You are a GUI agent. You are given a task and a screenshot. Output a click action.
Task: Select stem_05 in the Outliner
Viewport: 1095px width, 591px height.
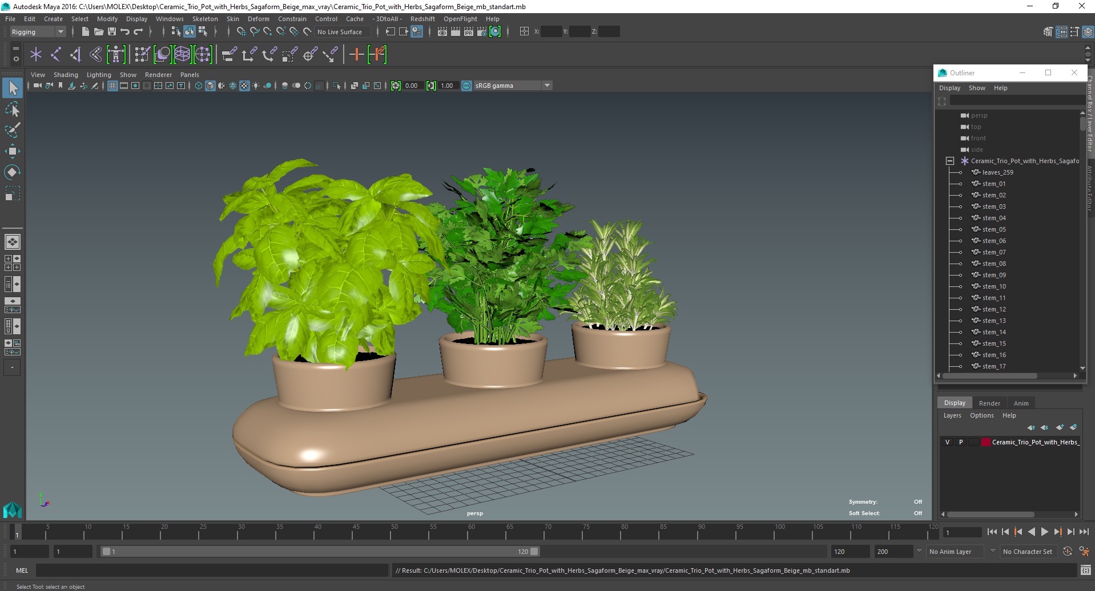[x=994, y=229]
